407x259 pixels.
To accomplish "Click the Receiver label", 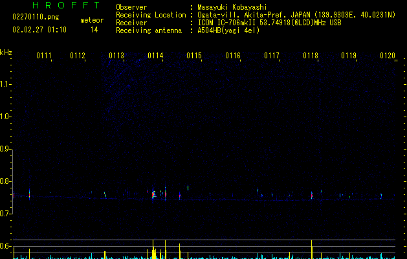I will 131,23.
